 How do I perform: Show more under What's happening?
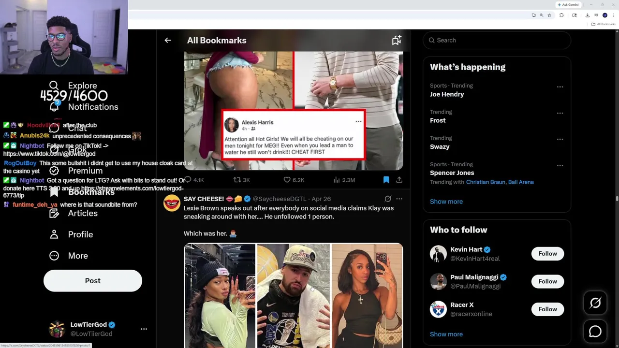pyautogui.click(x=446, y=202)
